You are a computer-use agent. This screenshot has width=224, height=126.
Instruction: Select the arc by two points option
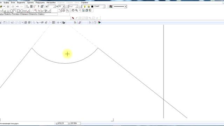[60, 10]
